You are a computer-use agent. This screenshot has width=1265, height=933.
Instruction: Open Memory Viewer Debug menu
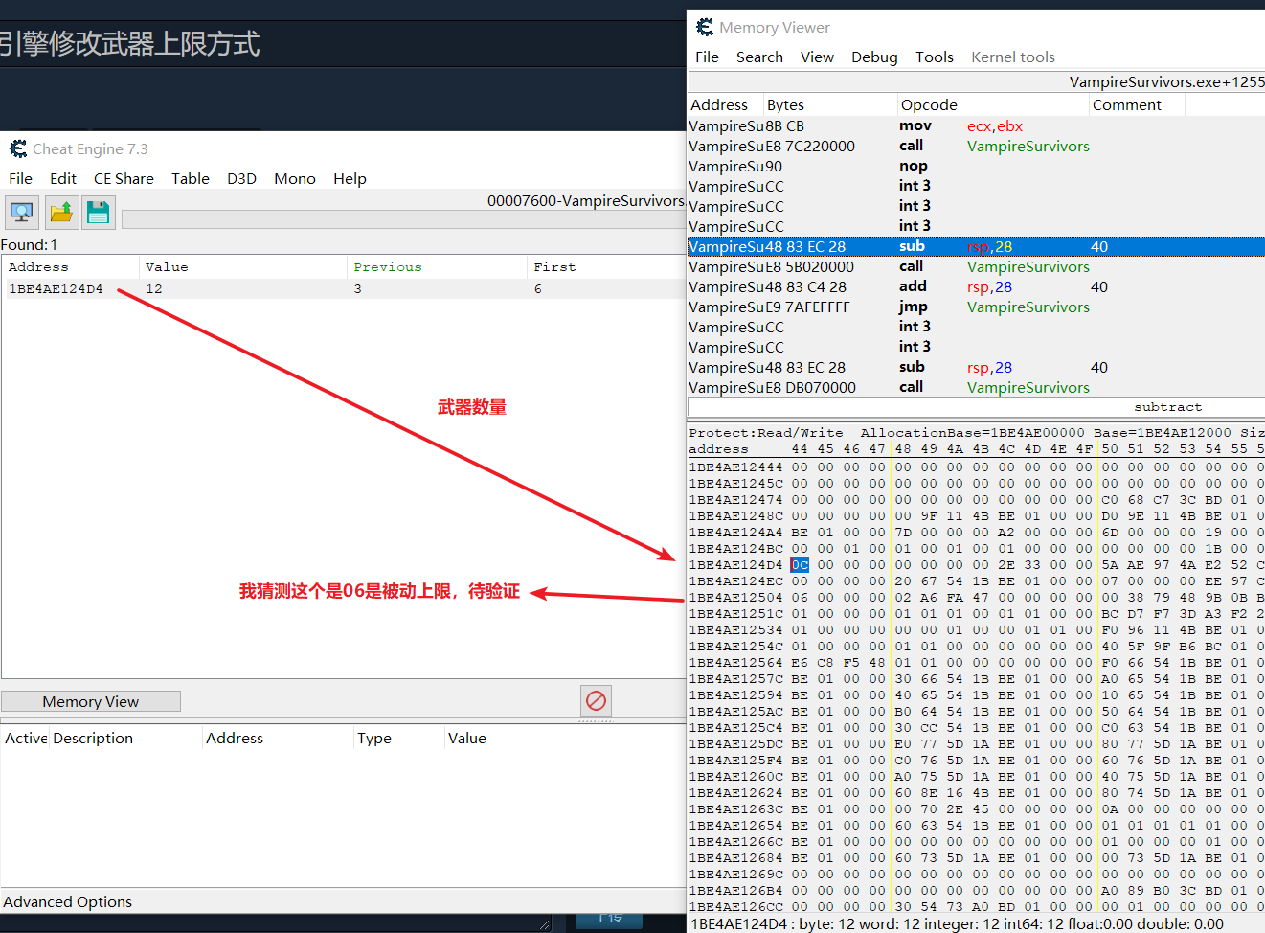(x=874, y=57)
